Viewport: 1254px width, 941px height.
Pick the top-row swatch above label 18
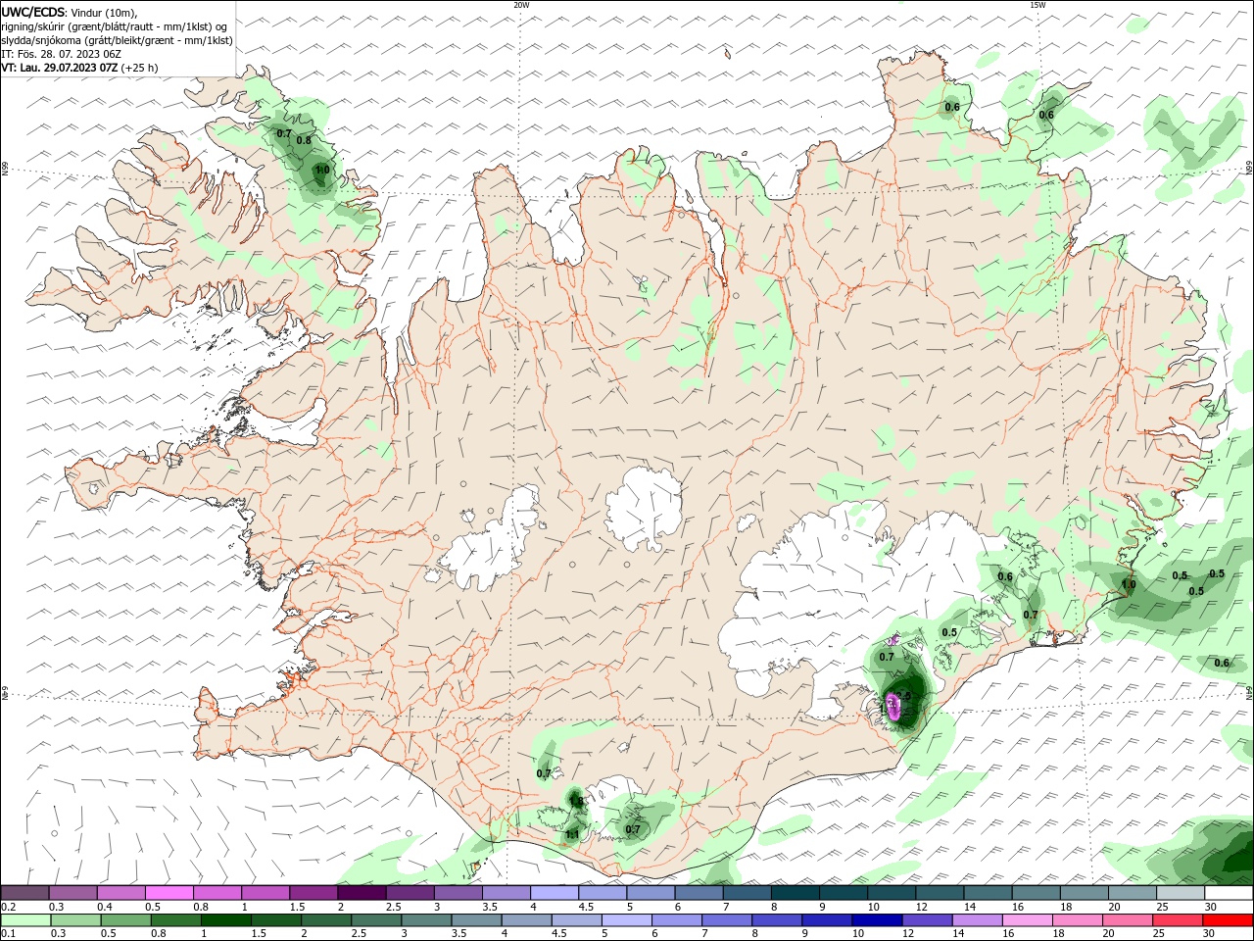click(1085, 893)
